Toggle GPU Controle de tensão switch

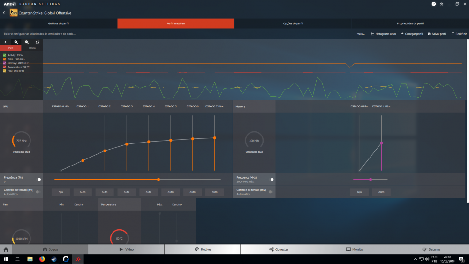(38, 192)
